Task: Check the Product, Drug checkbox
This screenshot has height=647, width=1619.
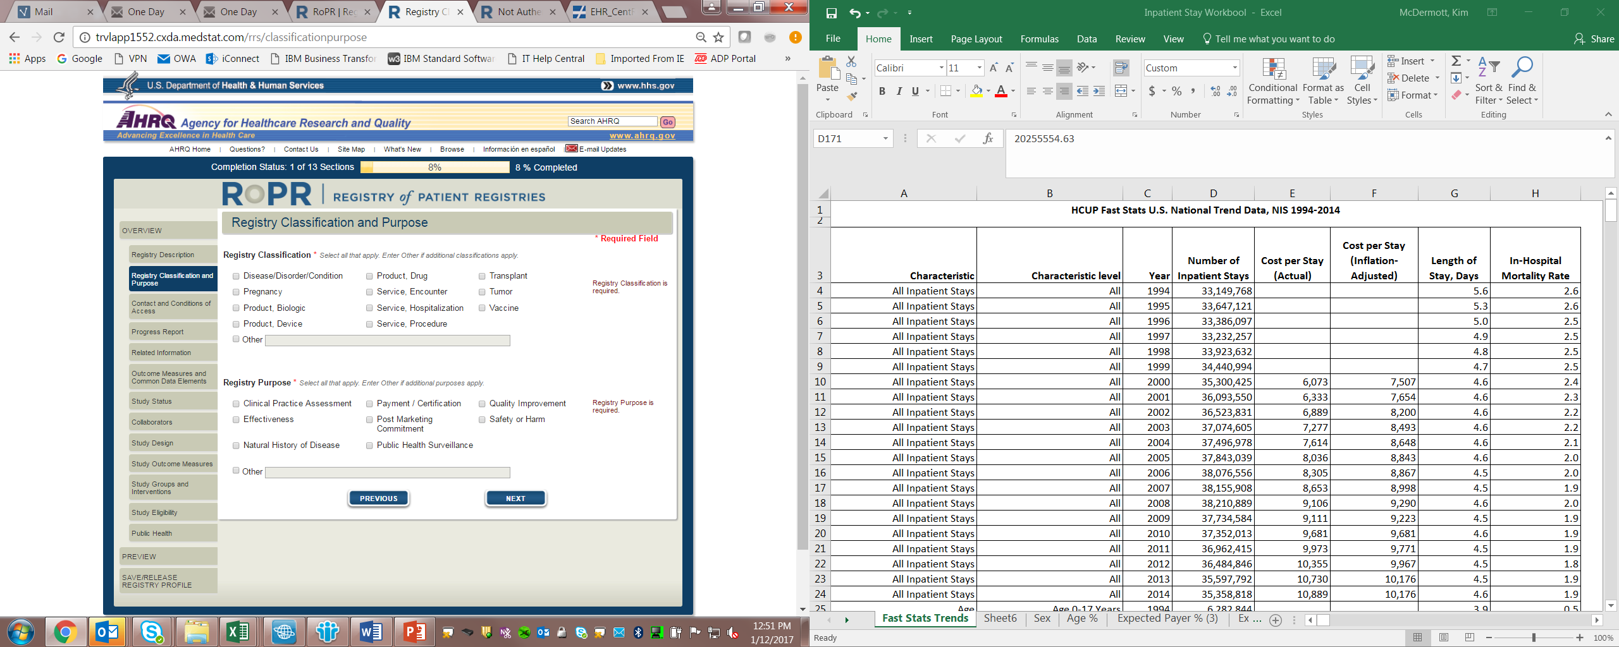Action: [369, 276]
